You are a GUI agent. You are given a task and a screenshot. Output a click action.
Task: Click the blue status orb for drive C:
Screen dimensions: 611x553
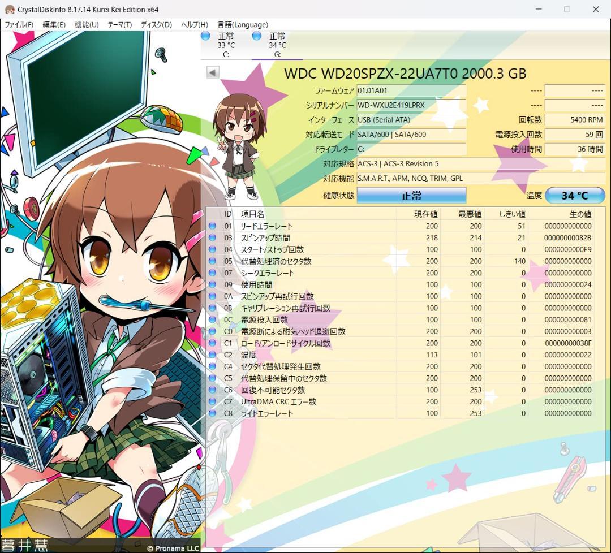205,36
